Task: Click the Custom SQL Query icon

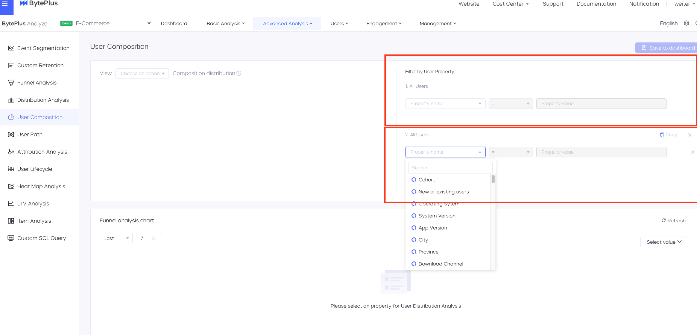Action: pos(11,238)
